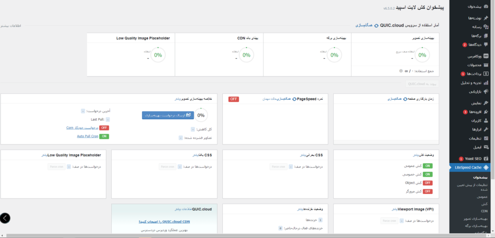Open the auto request Cron (درخواست خودکار) link
495x238 pixels.
tap(82, 127)
